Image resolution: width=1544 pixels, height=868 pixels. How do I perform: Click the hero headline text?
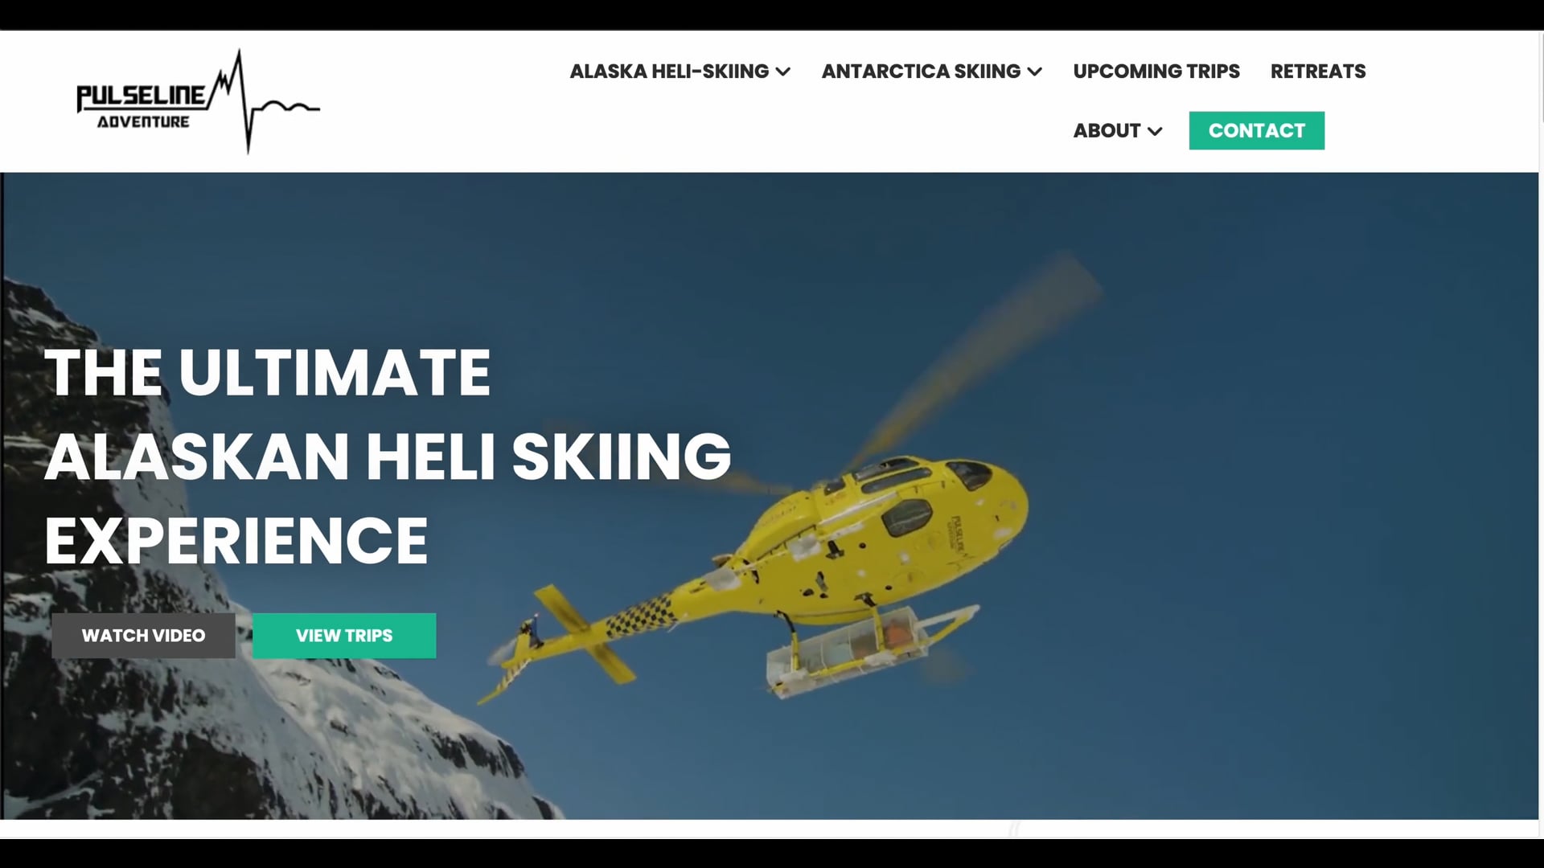click(x=388, y=457)
